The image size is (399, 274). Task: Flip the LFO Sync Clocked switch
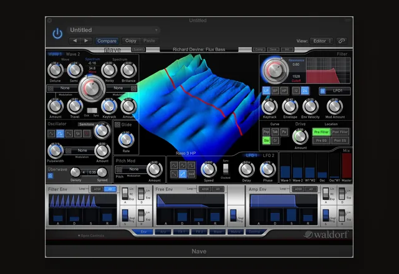point(226,169)
